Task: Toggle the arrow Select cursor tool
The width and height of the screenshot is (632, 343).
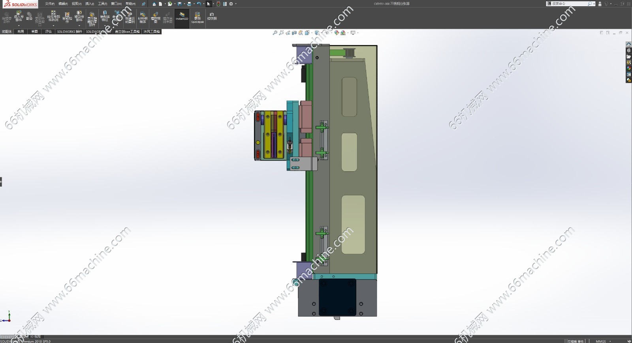Action: 209,4
